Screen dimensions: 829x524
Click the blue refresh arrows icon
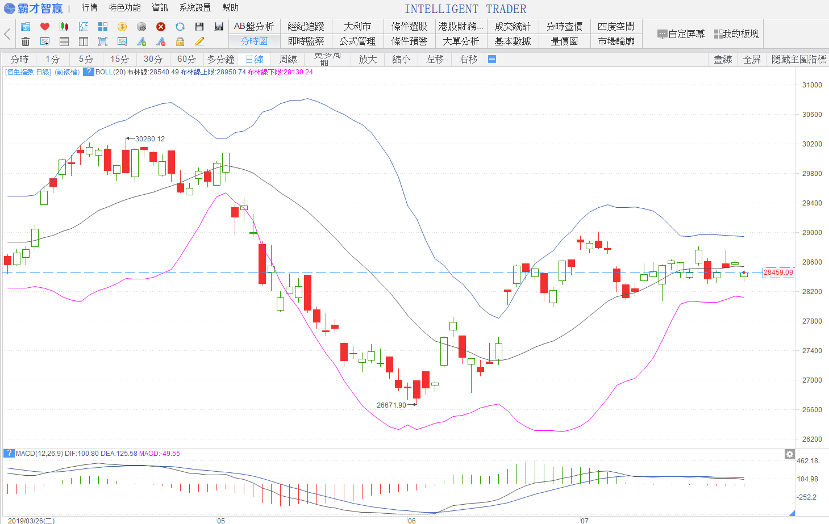(x=180, y=27)
